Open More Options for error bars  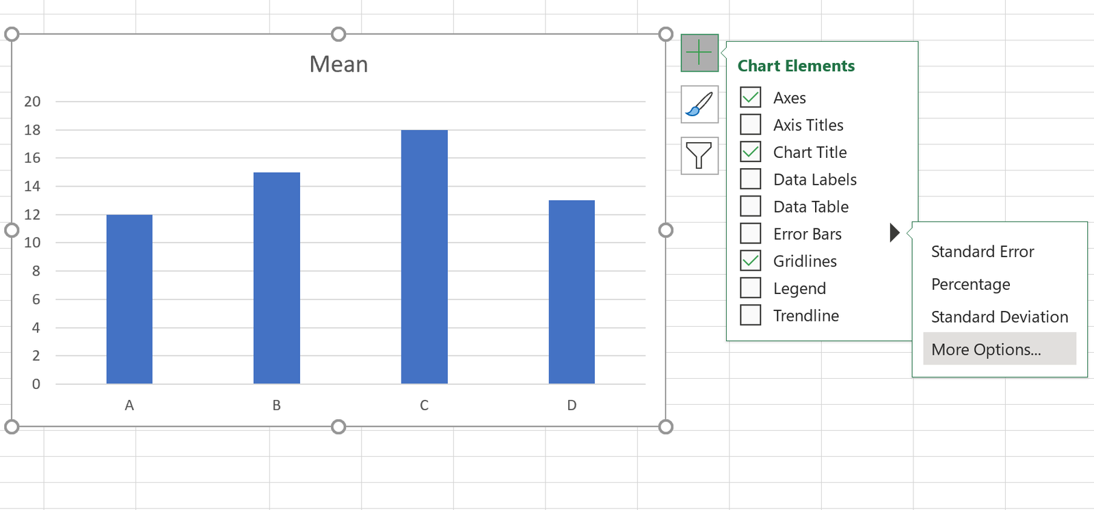pos(986,349)
